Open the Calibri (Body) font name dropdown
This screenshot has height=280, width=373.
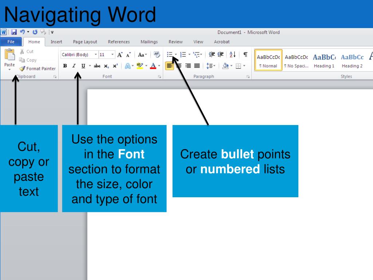pos(96,55)
